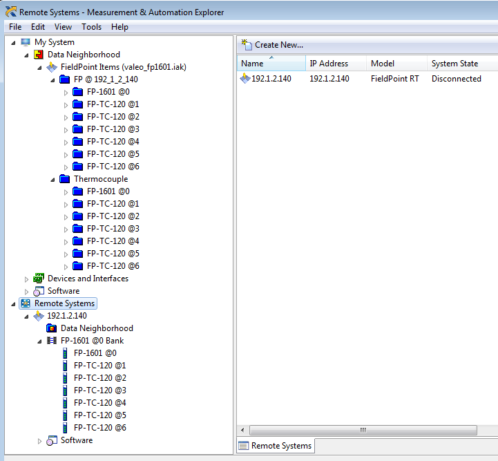Image resolution: width=498 pixels, height=461 pixels.
Task: Click FP-TC-120 @2 folder icon under Thermocouple
Action: (77, 216)
